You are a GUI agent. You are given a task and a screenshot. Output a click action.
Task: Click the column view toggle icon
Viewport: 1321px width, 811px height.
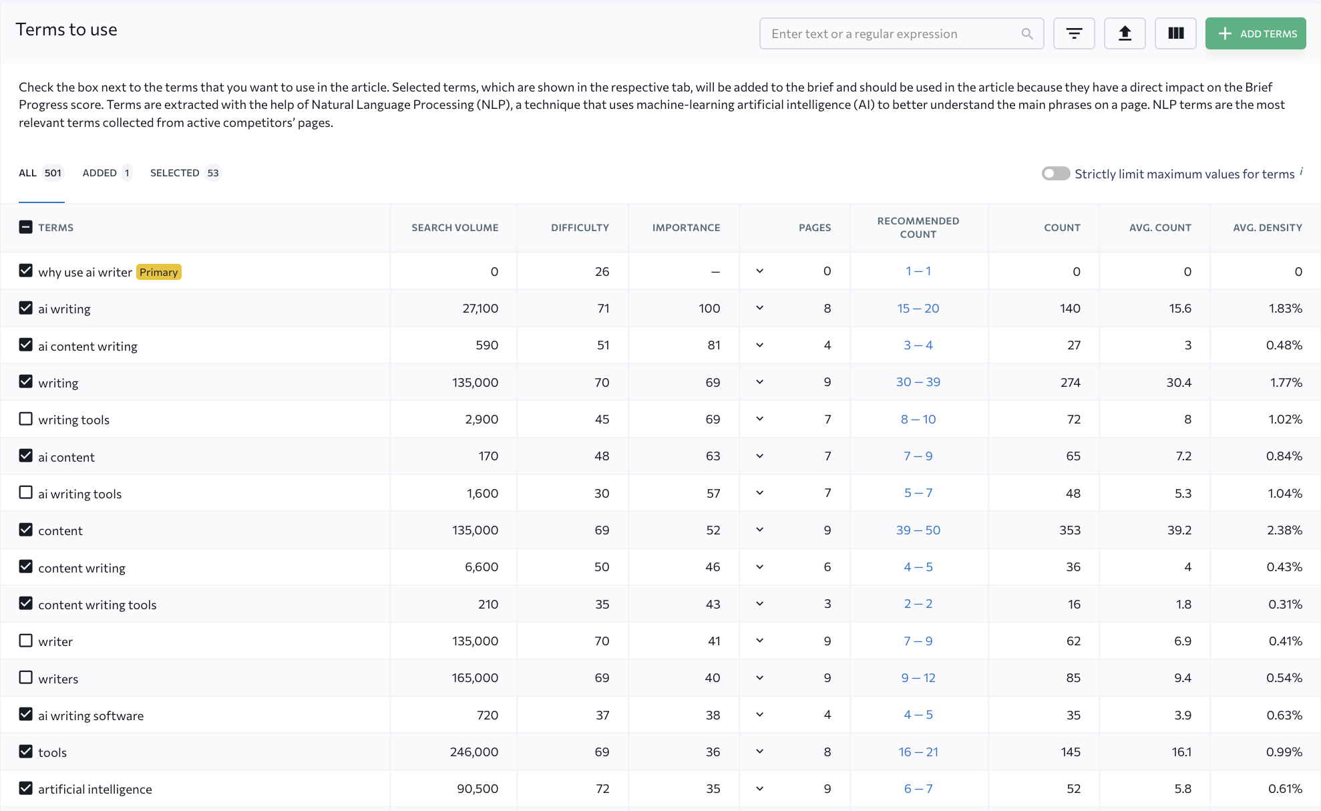[1175, 33]
